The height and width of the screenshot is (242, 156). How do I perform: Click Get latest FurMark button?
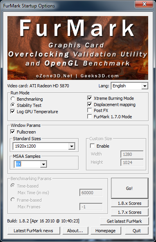[x=124, y=221]
